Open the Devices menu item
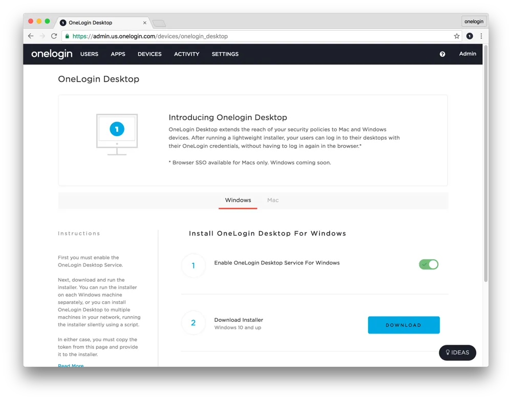Image resolution: width=512 pixels, height=400 pixels. click(150, 54)
